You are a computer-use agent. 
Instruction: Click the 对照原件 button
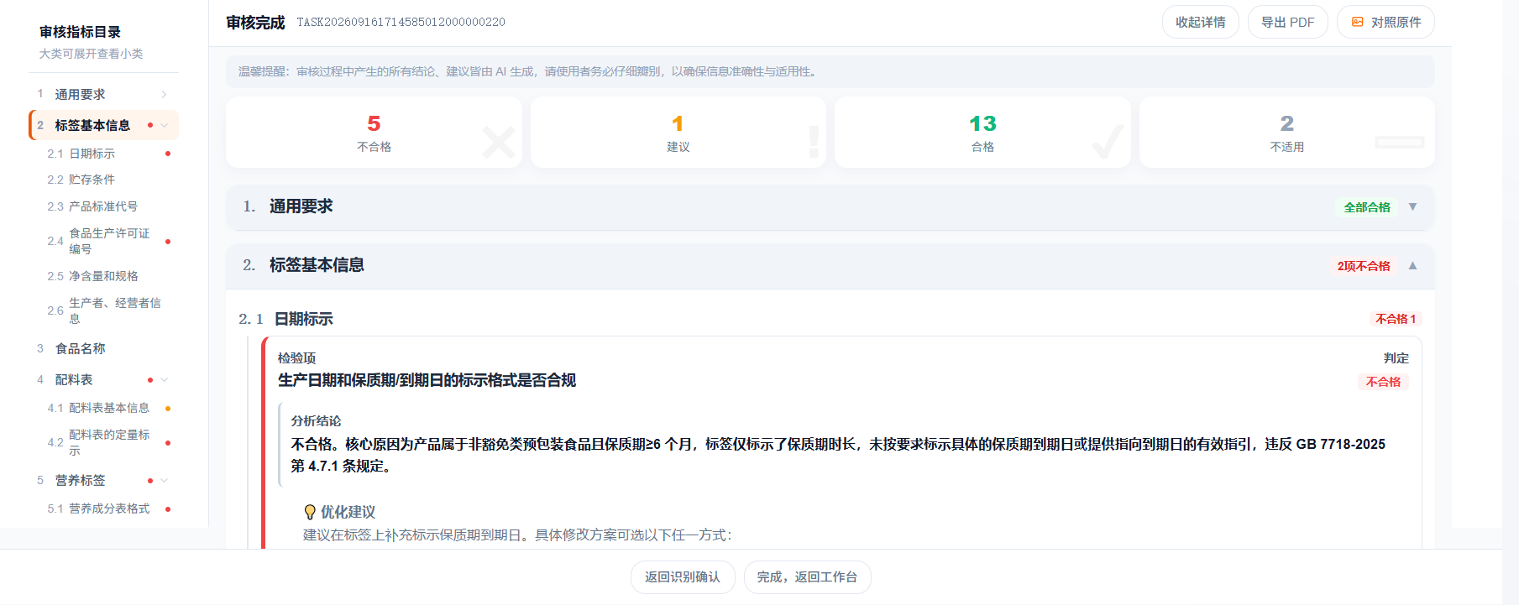pyautogui.click(x=1385, y=22)
